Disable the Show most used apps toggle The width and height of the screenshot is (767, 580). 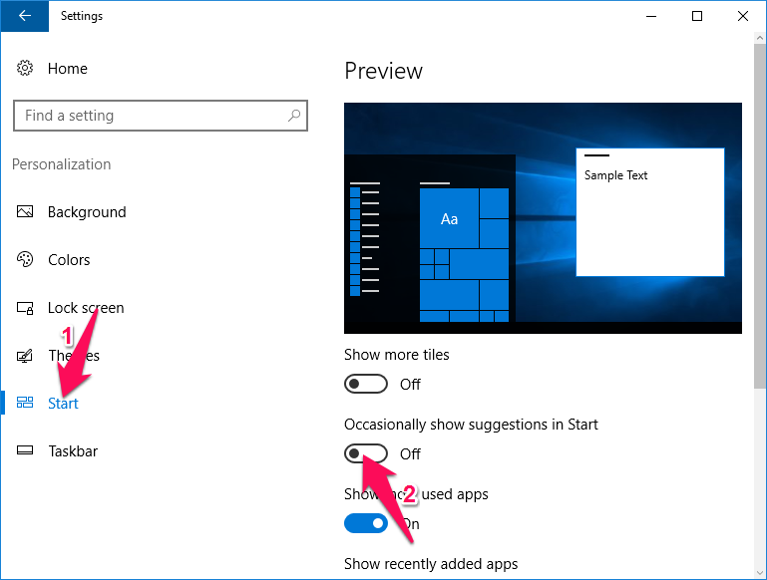(365, 523)
